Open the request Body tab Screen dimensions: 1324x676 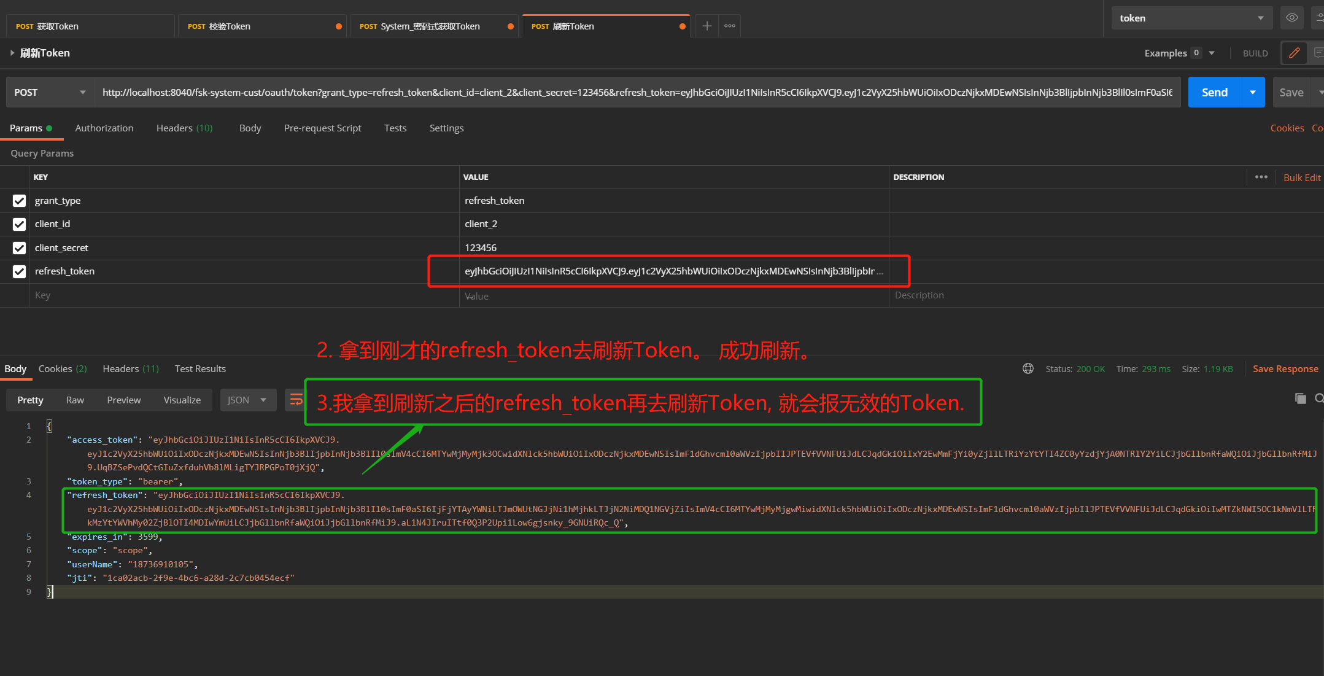250,128
